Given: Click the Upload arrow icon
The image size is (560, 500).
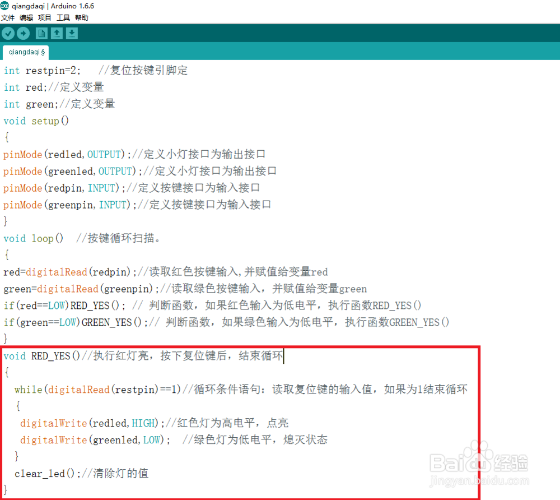Looking at the screenshot, I should coord(23,33).
